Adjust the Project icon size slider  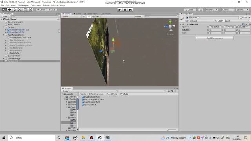click(172, 130)
